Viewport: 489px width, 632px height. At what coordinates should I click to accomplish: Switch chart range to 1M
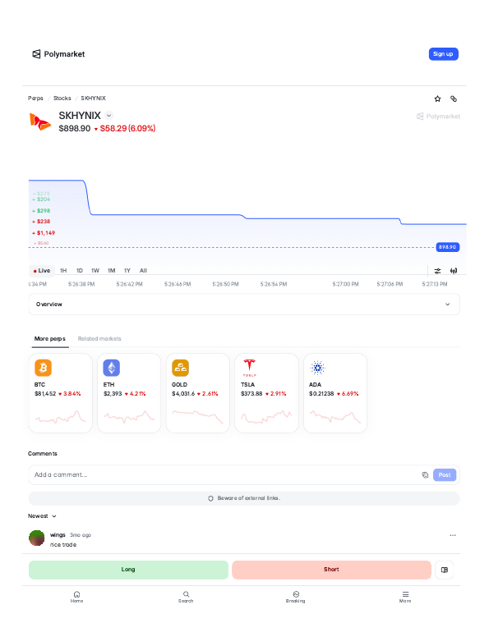coord(111,271)
